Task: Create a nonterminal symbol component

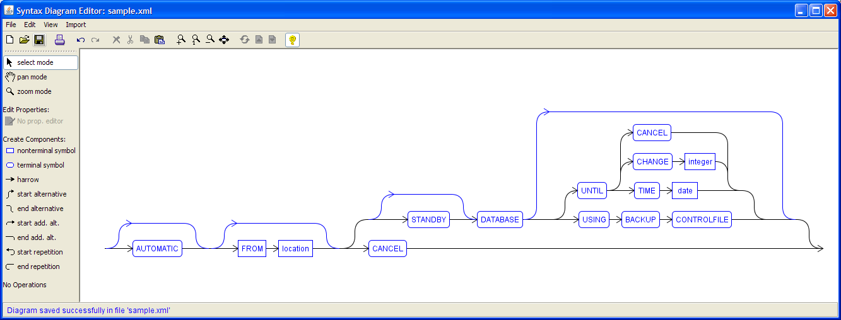Action: (x=45, y=151)
